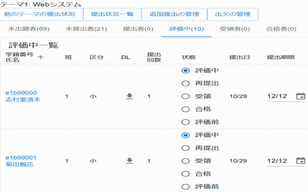Switch to 提出者(0) tab
The width and height of the screenshot is (308, 192).
click(x=138, y=29)
